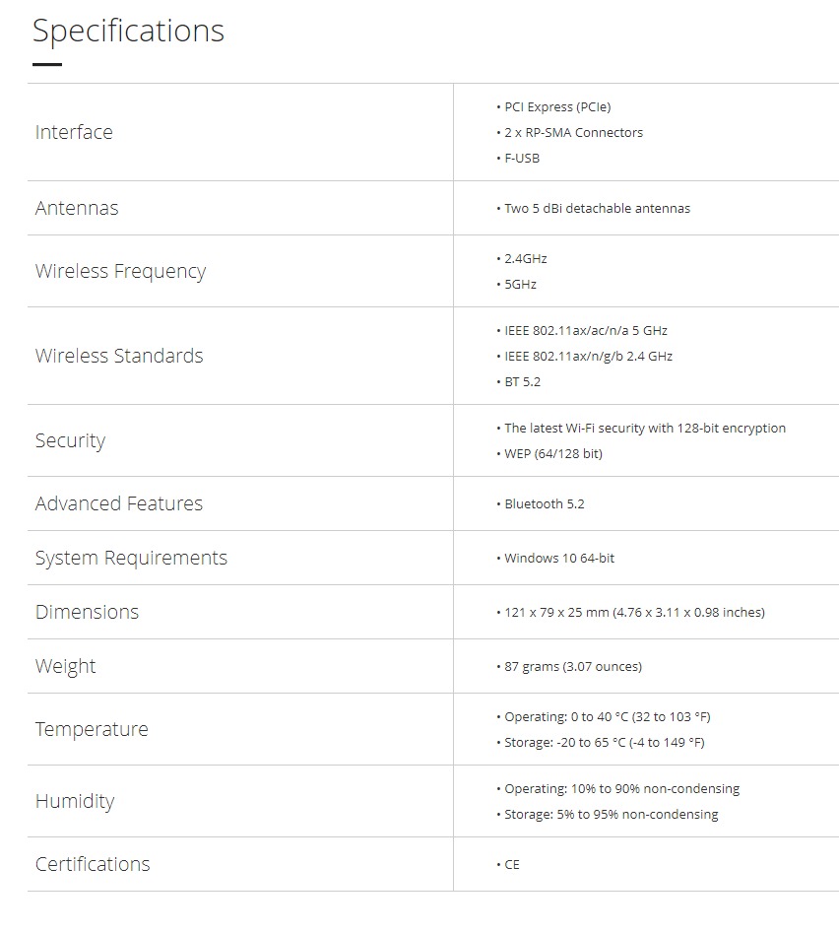The height and width of the screenshot is (933, 839).
Task: Click the Wireless Standards label
Action: [119, 356]
